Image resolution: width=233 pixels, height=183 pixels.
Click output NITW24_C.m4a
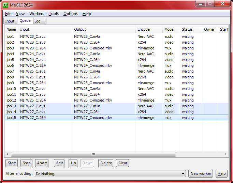point(87,54)
